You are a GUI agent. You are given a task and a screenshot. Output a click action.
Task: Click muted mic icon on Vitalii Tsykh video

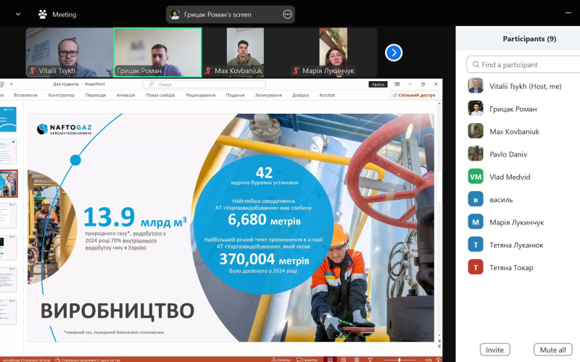[x=33, y=70]
